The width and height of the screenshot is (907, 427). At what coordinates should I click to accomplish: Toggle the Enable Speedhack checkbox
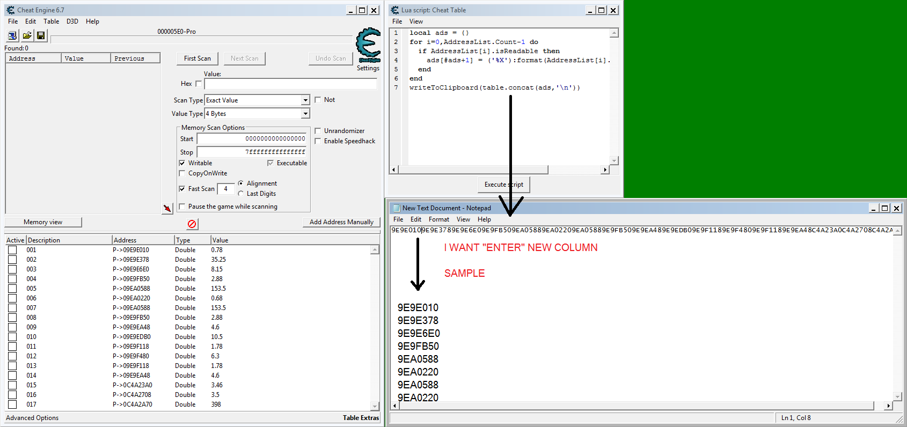318,141
